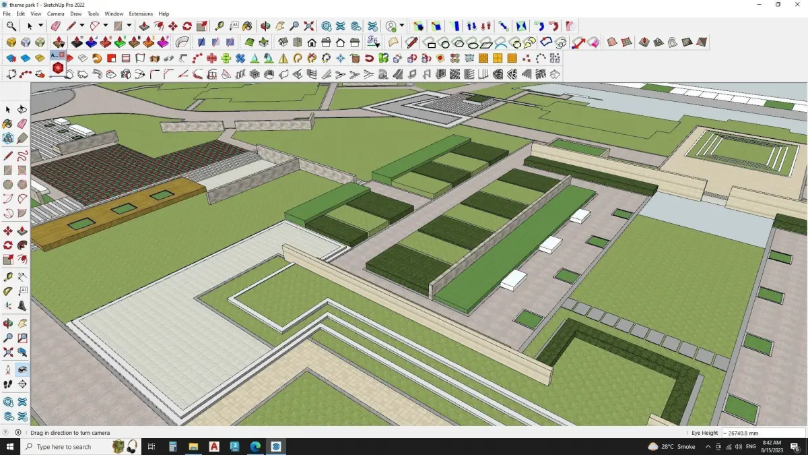Open Search SketchUp magnifier in top toolbar
Viewport: 808px width, 455px height.
[x=11, y=26]
